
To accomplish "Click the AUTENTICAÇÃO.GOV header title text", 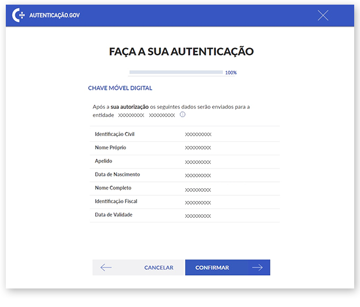I will pos(55,16).
